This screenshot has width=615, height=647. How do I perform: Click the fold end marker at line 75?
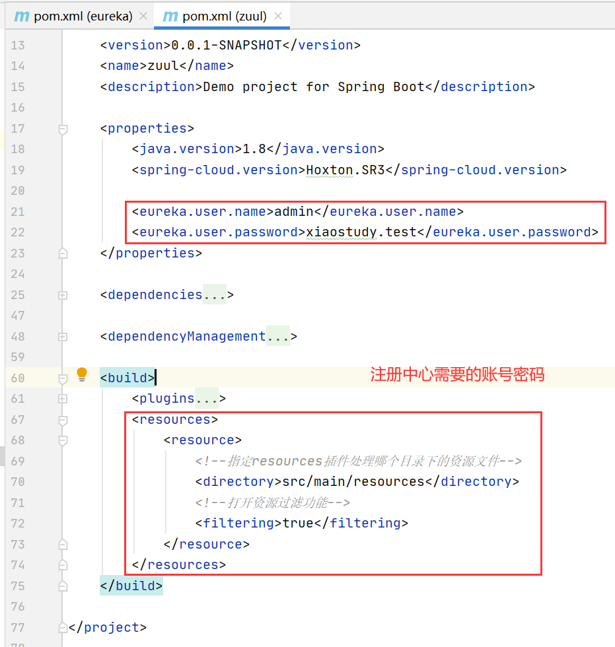pyautogui.click(x=63, y=586)
